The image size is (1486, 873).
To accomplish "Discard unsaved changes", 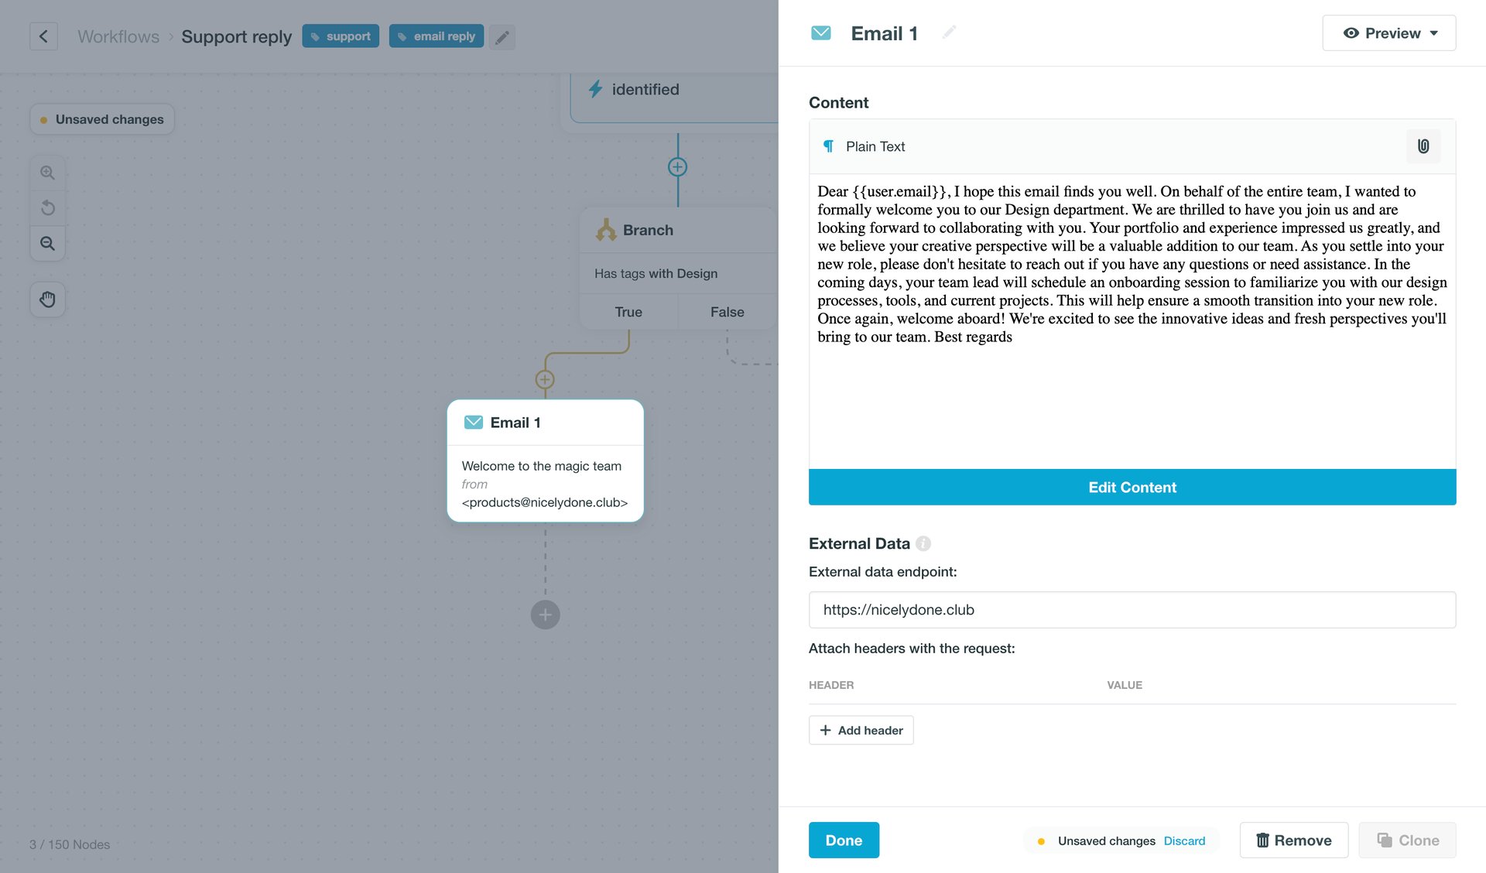I will coord(1185,840).
